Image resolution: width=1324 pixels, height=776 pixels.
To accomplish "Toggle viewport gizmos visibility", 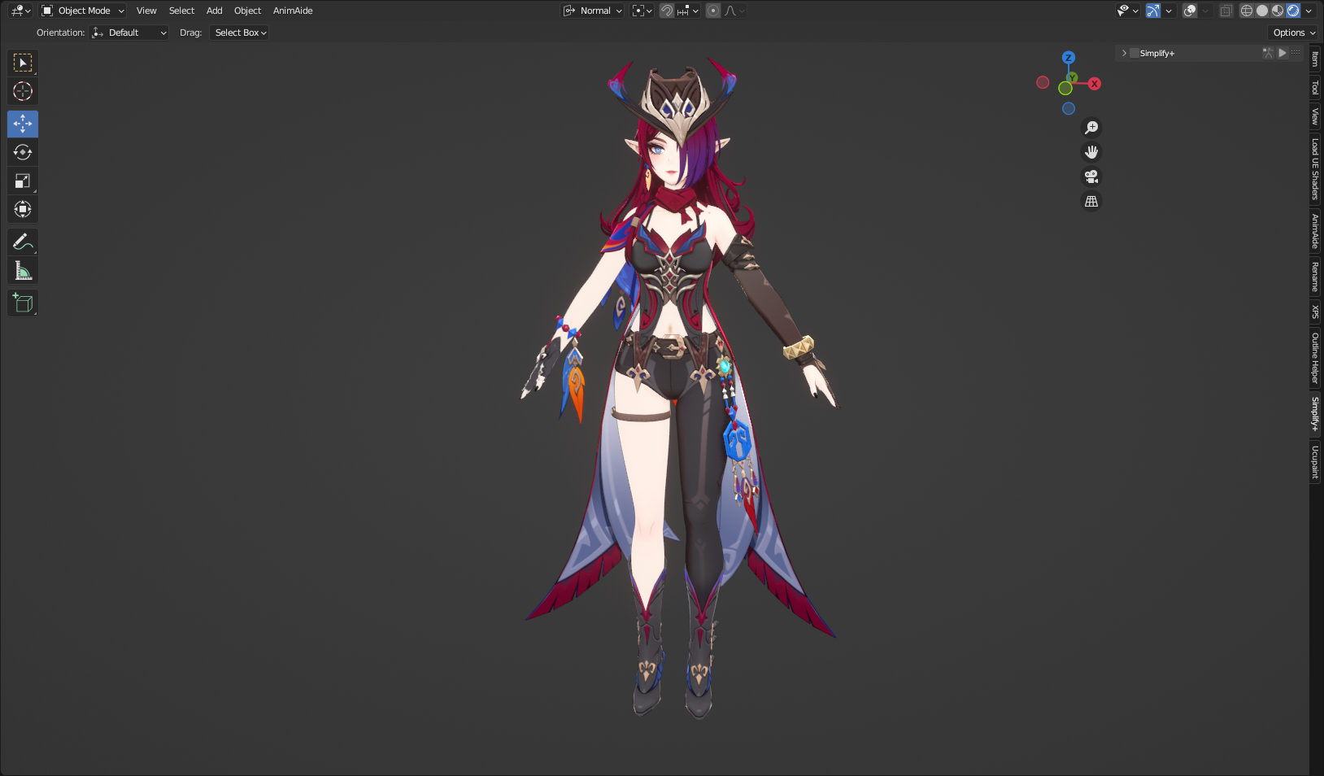I will 1153,11.
